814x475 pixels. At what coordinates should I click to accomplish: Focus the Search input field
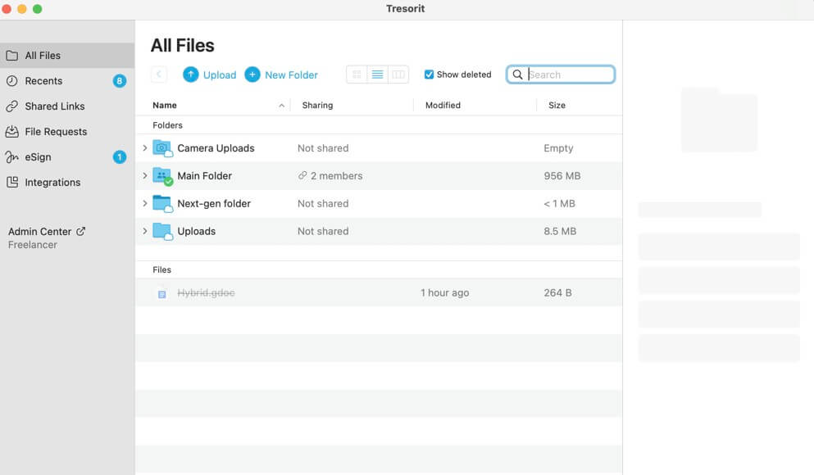[561, 75]
